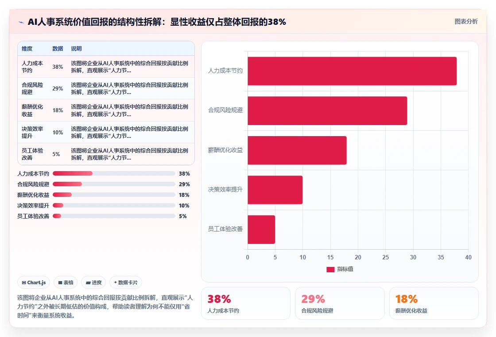The width and height of the screenshot is (496, 337).
Task: Click the 决策效率提升 y-axis label in chart
Action: (x=225, y=189)
